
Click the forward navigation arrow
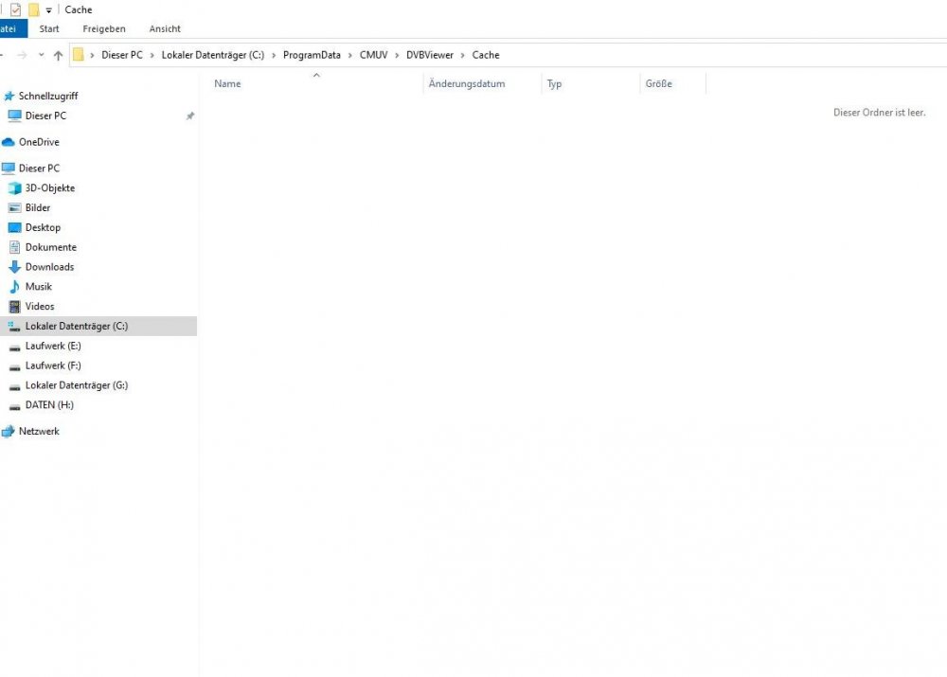tap(22, 55)
